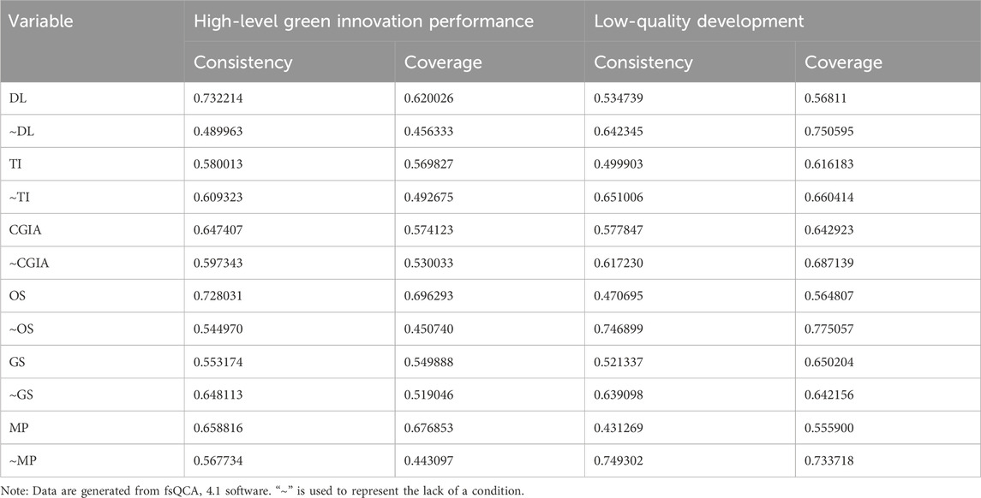Screen dimensions: 981x498
Task: Select the value 0.647407
Action: click(x=218, y=230)
